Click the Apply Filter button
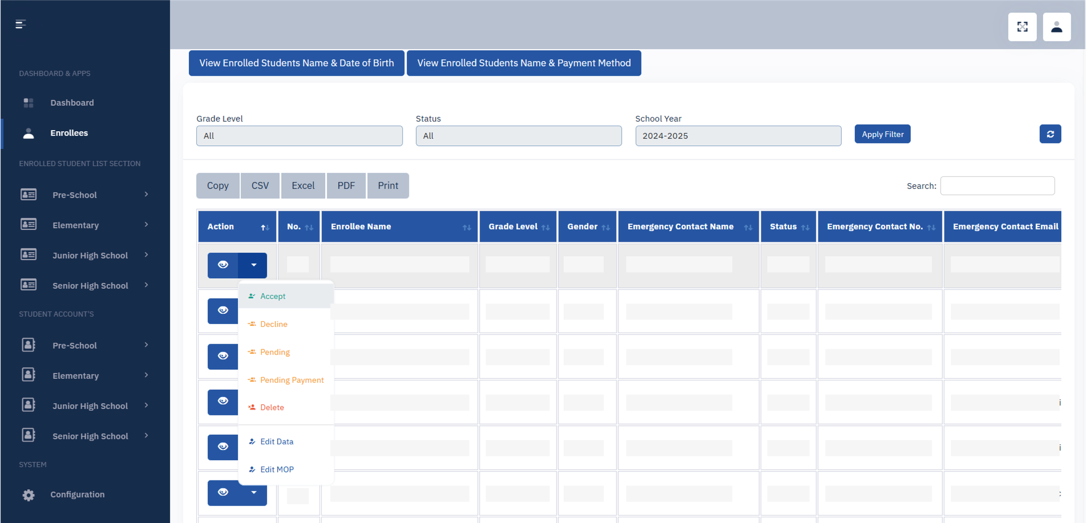This screenshot has height=523, width=1086. [x=882, y=135]
